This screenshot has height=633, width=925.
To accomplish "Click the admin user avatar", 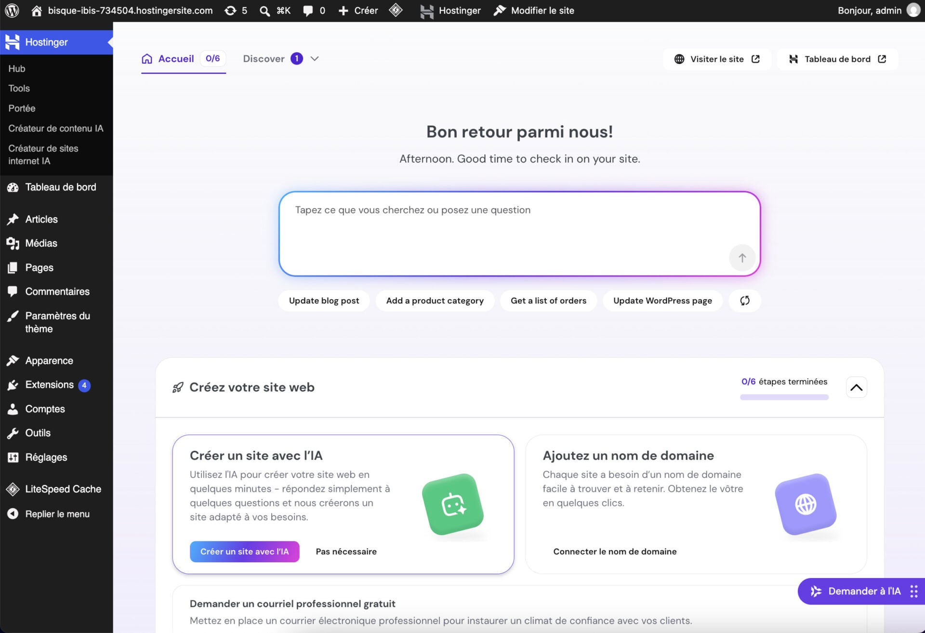I will (x=913, y=10).
